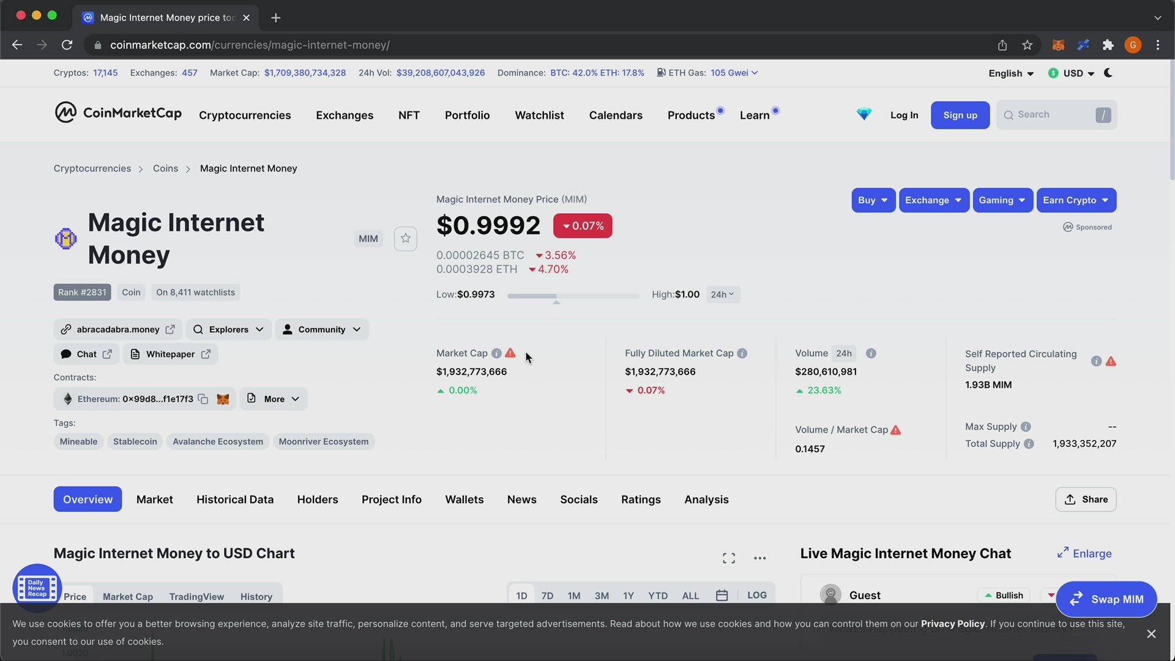Open Holders tab

[x=318, y=499]
